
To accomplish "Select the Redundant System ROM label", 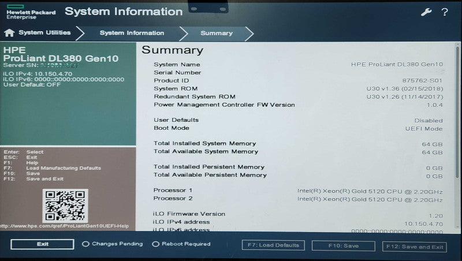I will pos(195,96).
